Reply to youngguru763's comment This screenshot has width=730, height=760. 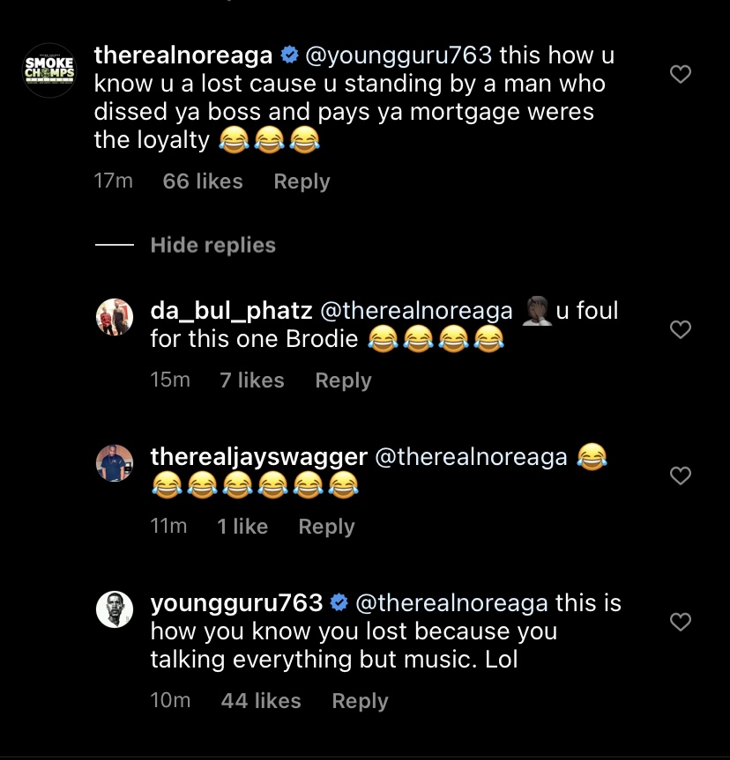tap(360, 701)
